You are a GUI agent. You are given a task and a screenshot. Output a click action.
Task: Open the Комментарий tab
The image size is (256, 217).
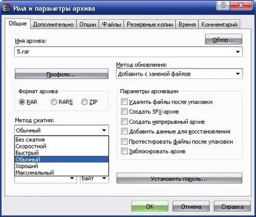(x=219, y=25)
